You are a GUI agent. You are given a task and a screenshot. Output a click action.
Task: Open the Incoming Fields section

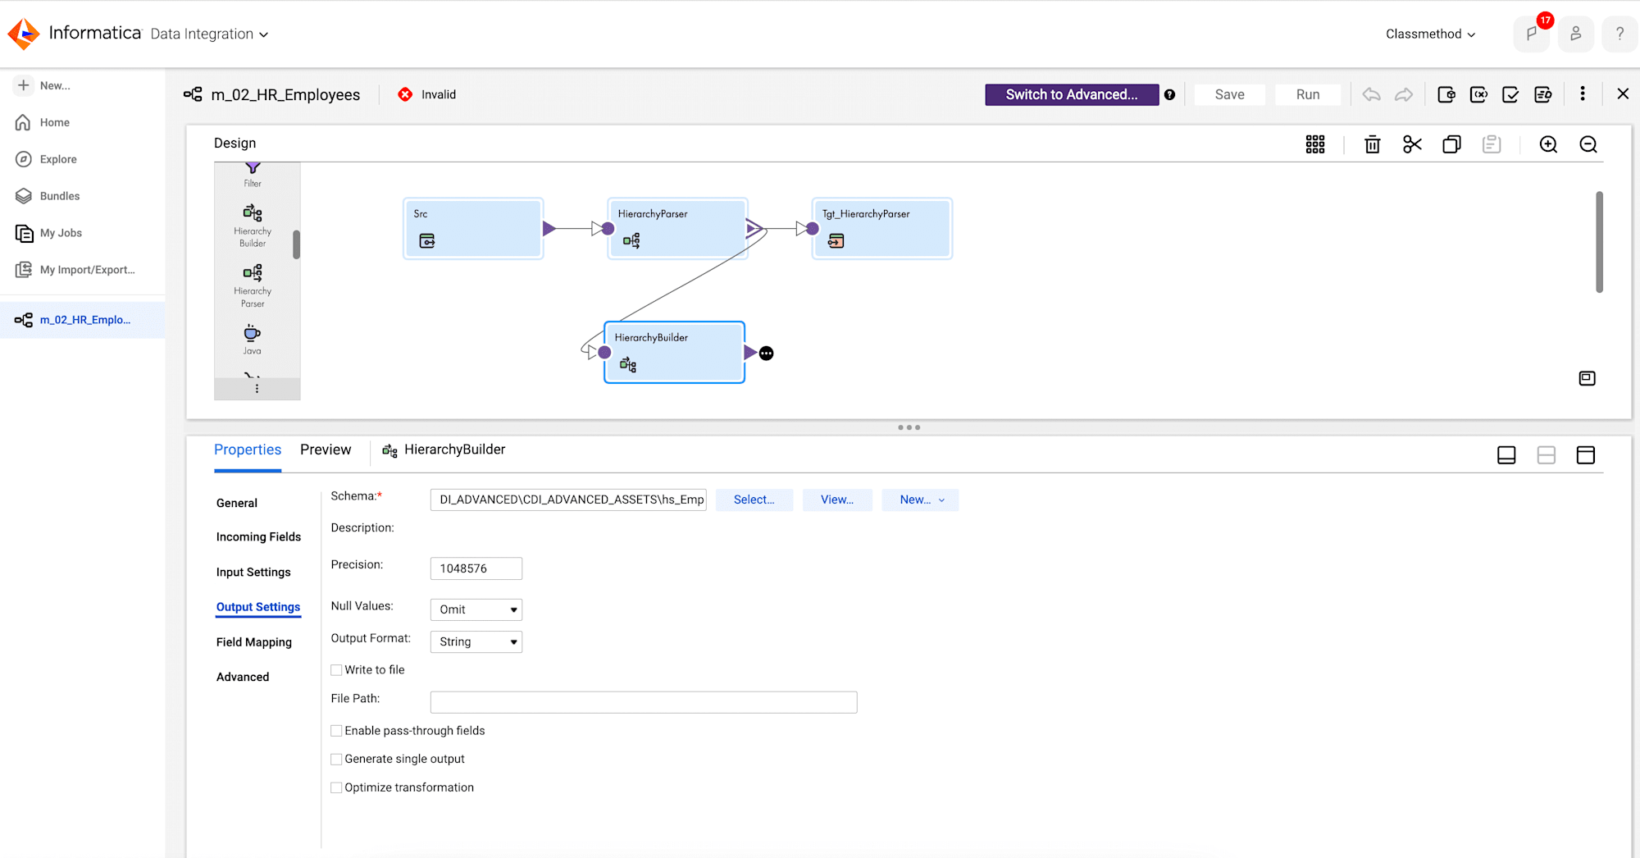[258, 536]
